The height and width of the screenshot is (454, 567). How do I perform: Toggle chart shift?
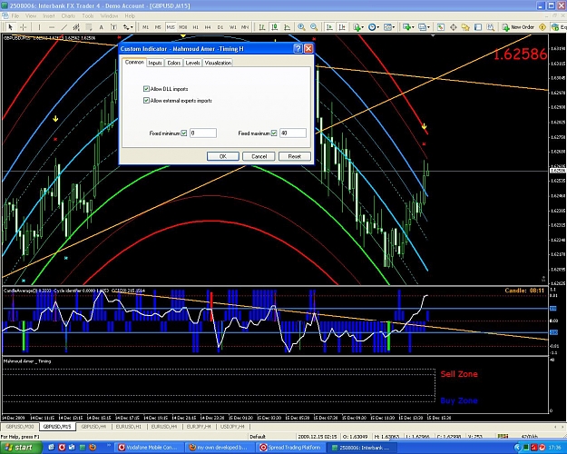342,27
